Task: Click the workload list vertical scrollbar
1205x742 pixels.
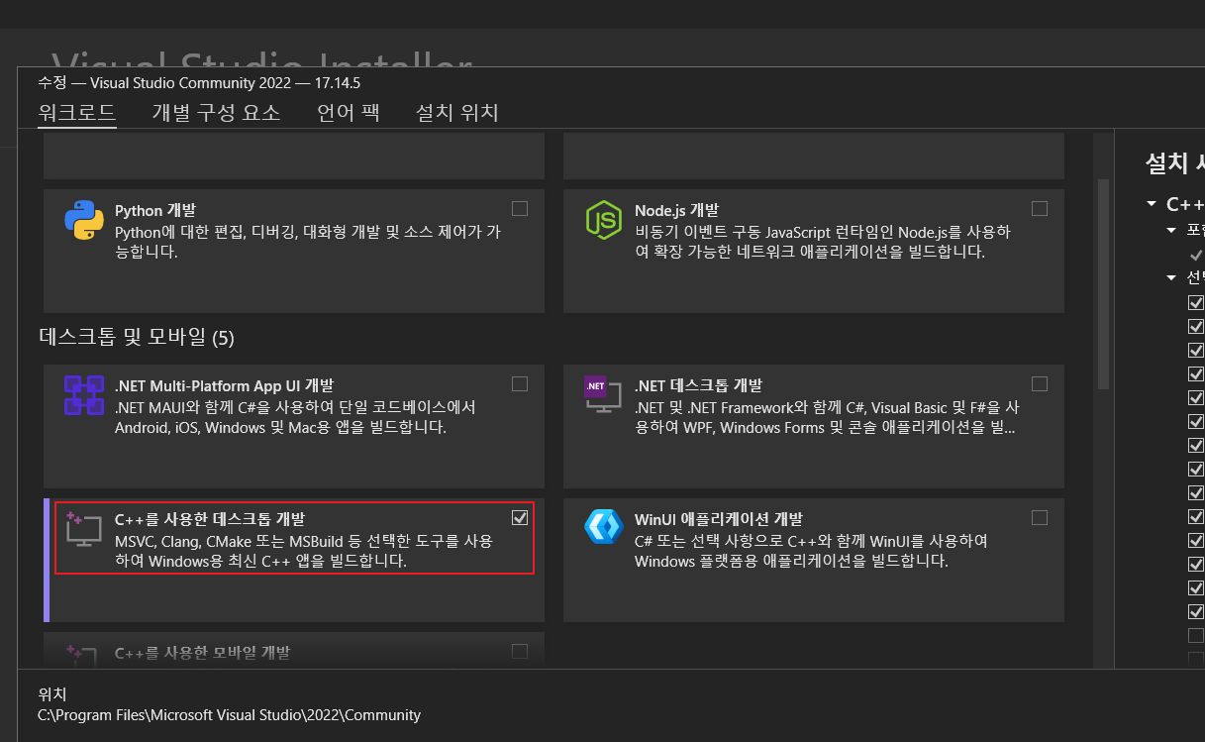Action: (1103, 283)
